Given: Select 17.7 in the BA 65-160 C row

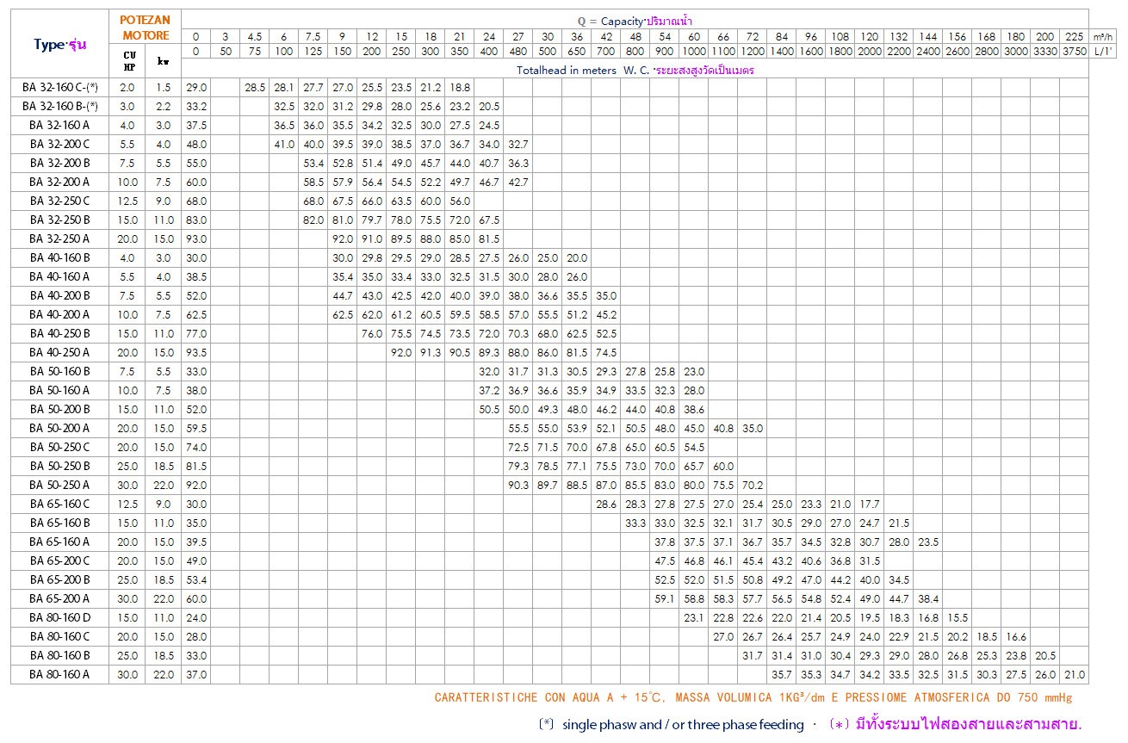Looking at the screenshot, I should (x=870, y=504).
